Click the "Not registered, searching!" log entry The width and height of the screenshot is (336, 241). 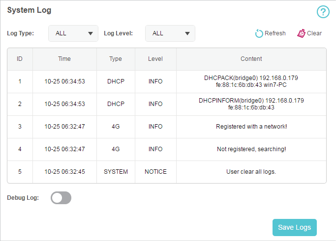[x=251, y=149]
